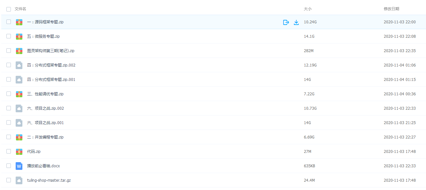Image resolution: width=426 pixels, height=190 pixels.
Task: Click the download icon on 一：源码框架专题.zip row
Action: [x=296, y=22]
